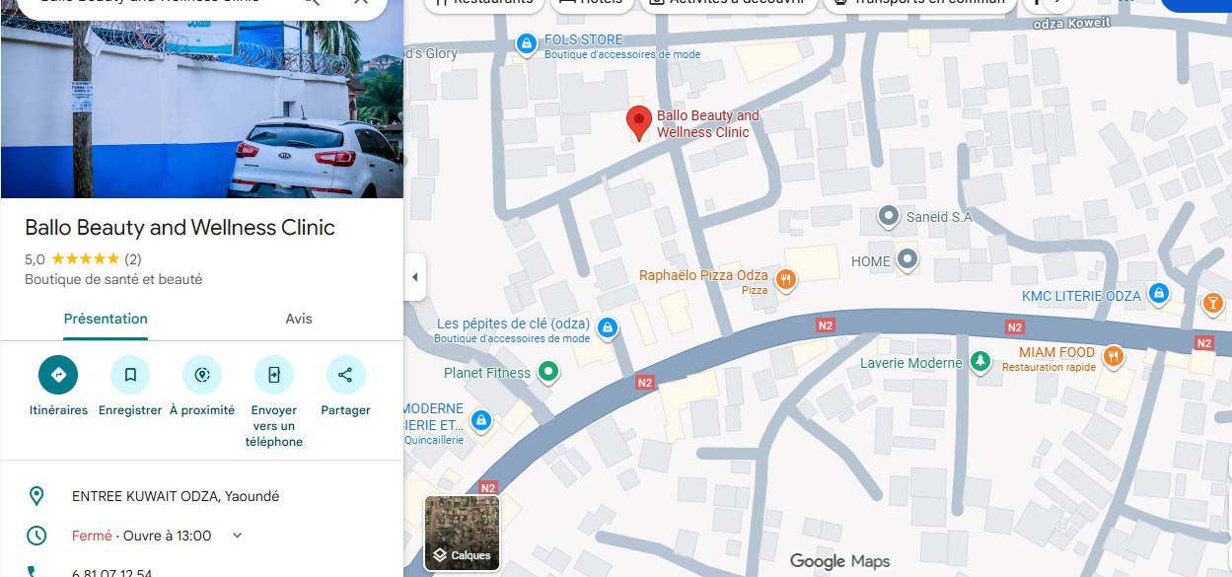Click the Enregistrer label text
1232x577 pixels.
click(x=130, y=410)
